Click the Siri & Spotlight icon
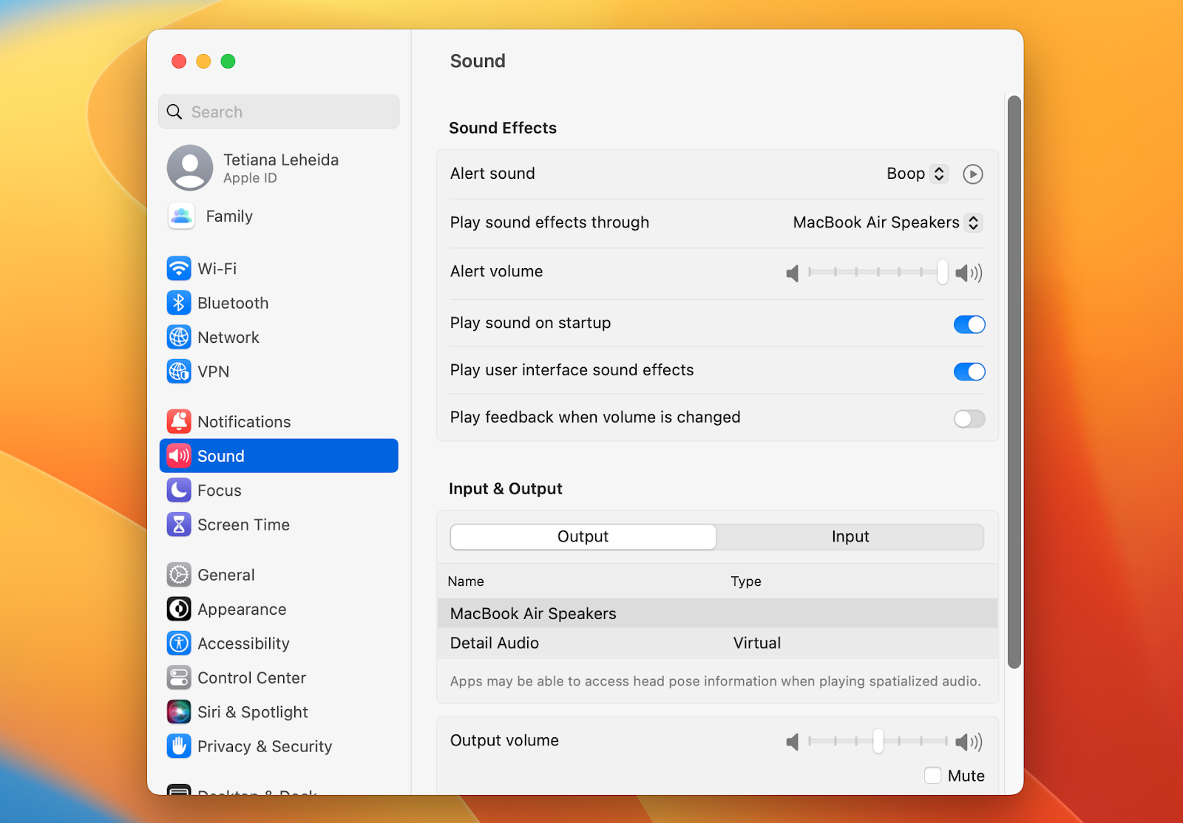This screenshot has height=823, width=1183. [179, 712]
